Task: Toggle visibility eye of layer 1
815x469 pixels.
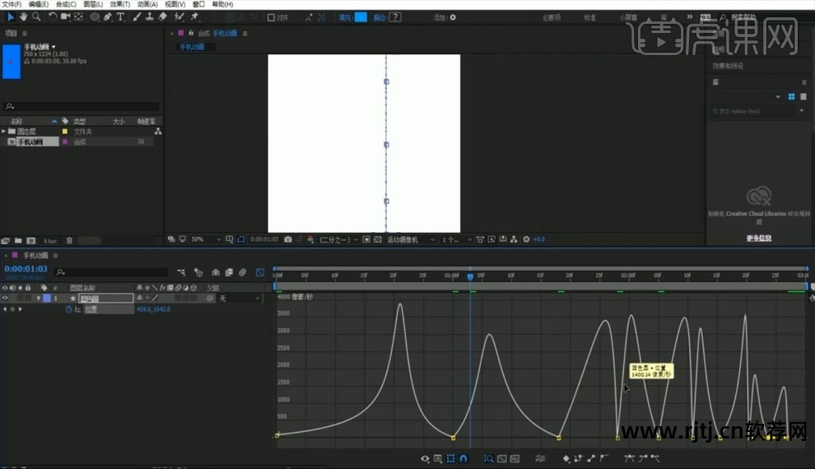Action: click(5, 298)
